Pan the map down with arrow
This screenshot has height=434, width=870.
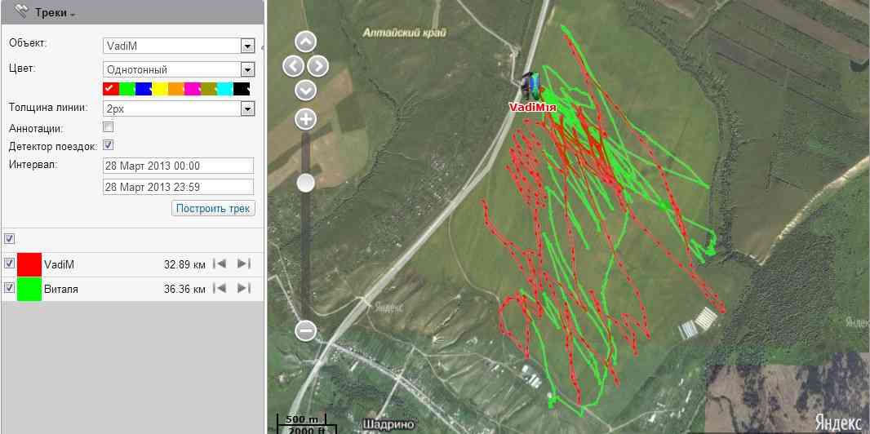(305, 90)
